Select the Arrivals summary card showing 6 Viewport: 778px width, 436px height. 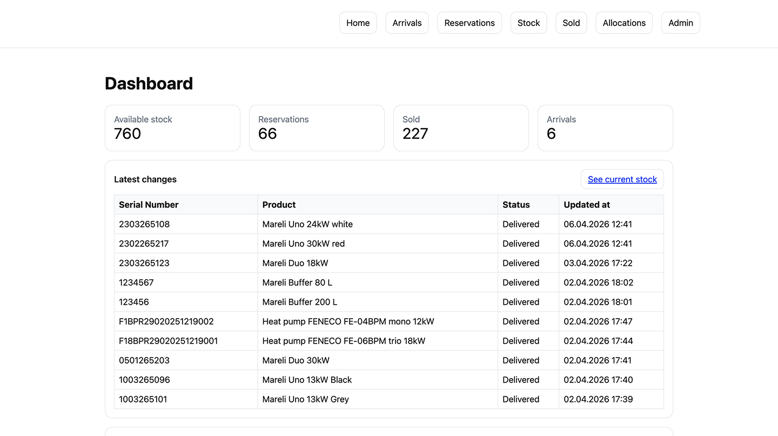point(605,128)
